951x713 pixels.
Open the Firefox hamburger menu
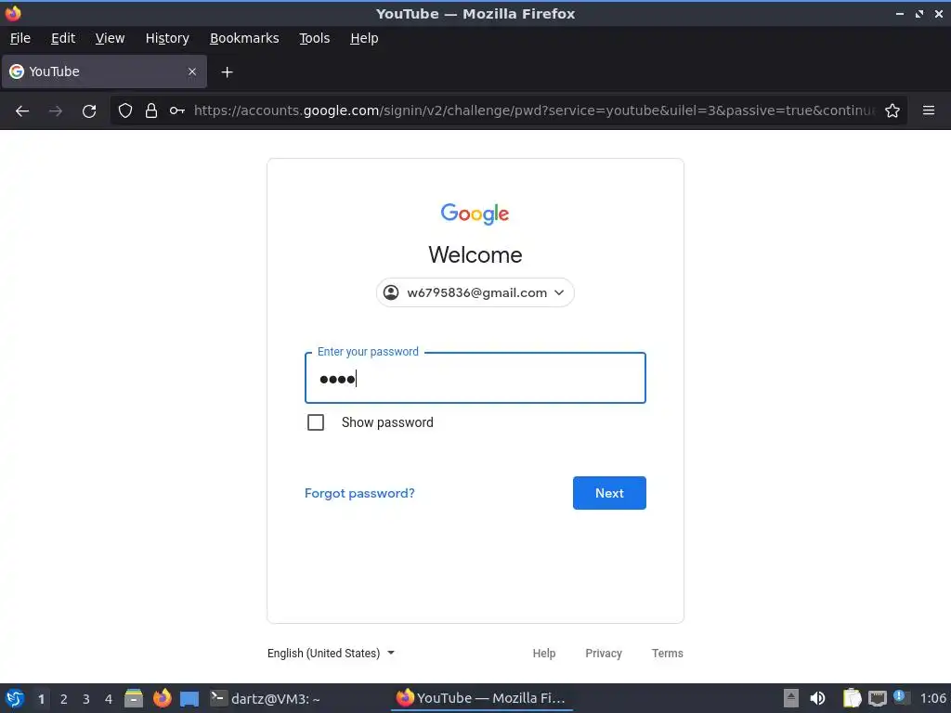(x=929, y=110)
